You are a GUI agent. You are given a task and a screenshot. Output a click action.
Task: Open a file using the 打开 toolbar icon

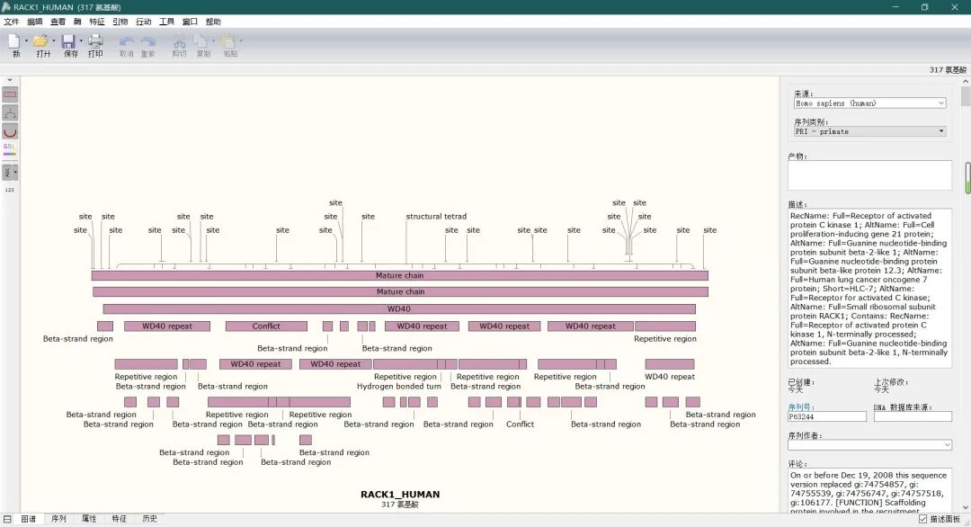click(x=42, y=43)
